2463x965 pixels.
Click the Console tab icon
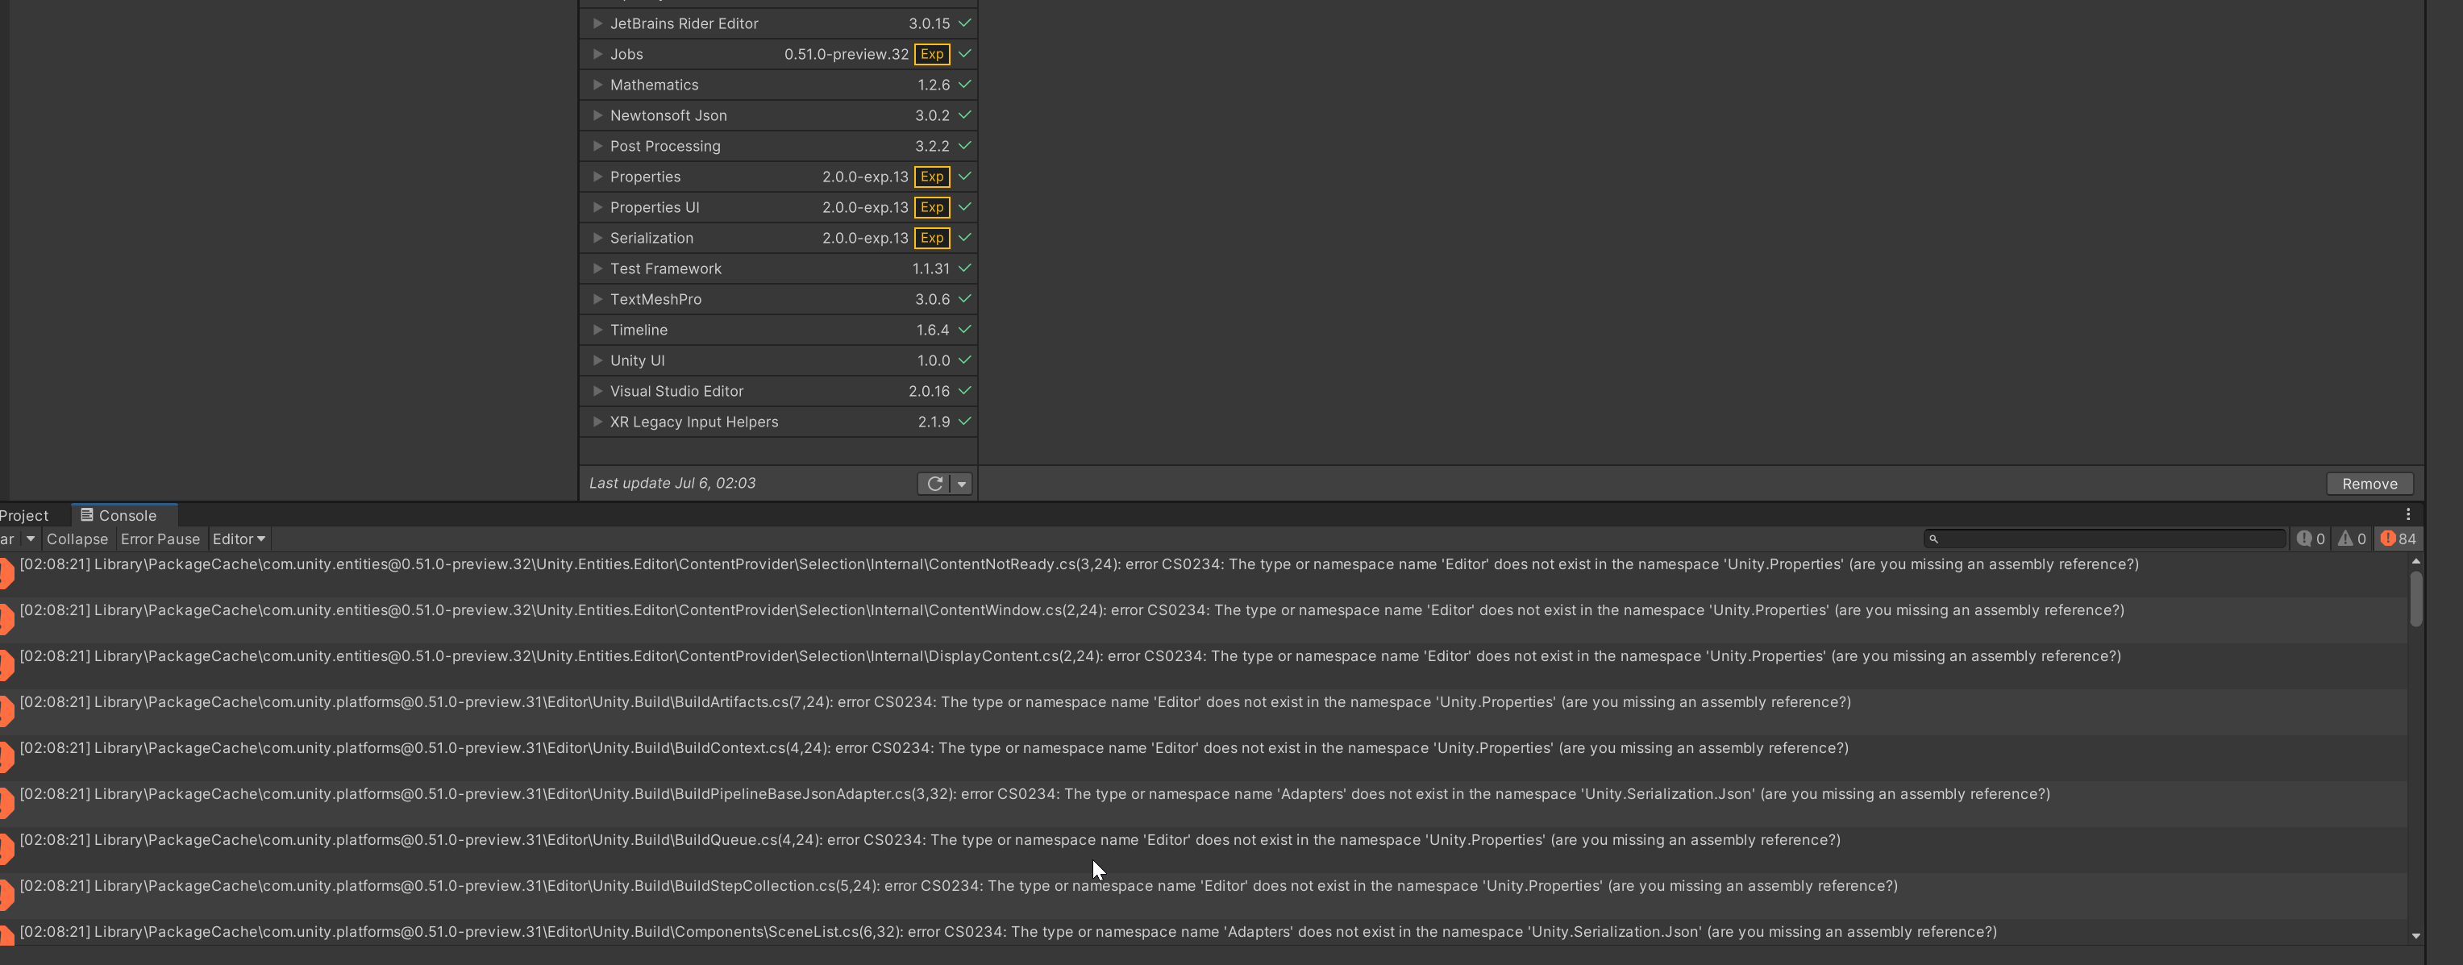pos(87,515)
